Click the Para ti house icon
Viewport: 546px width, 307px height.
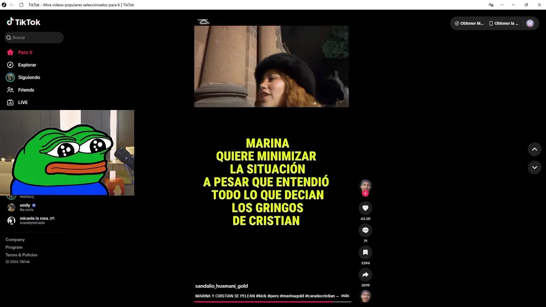pyautogui.click(x=10, y=52)
